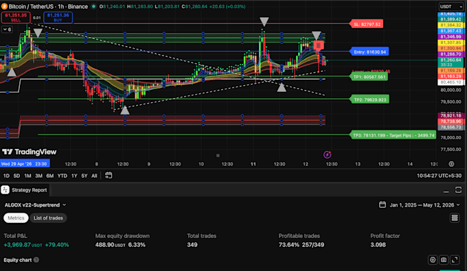This screenshot has height=271, width=467.
Task: Click the red sell signal marker on the chart
Action: pos(319,45)
